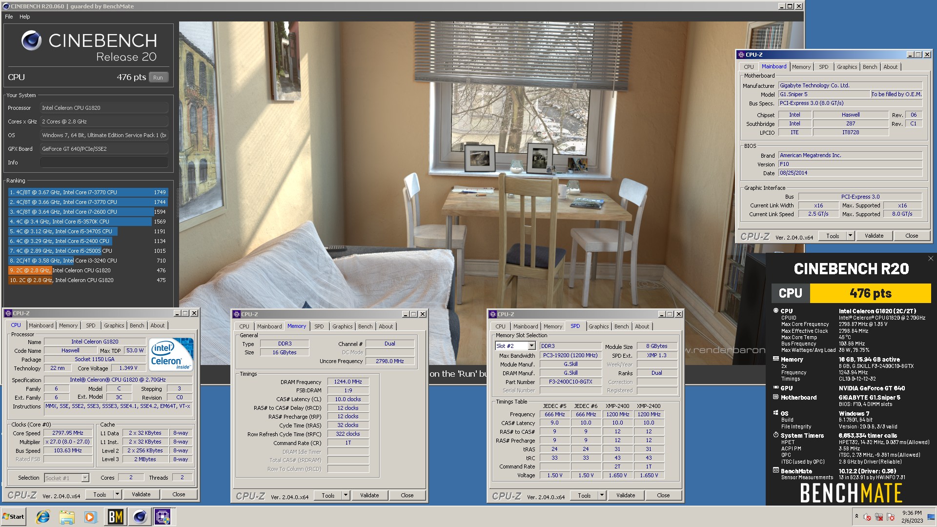Screen dimensions: 937x527
Task: Click the yellow 476 pts score bar in BenchMate
Action: [870, 293]
